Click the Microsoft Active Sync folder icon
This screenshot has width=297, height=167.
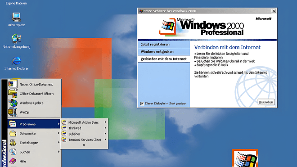(x=64, y=122)
